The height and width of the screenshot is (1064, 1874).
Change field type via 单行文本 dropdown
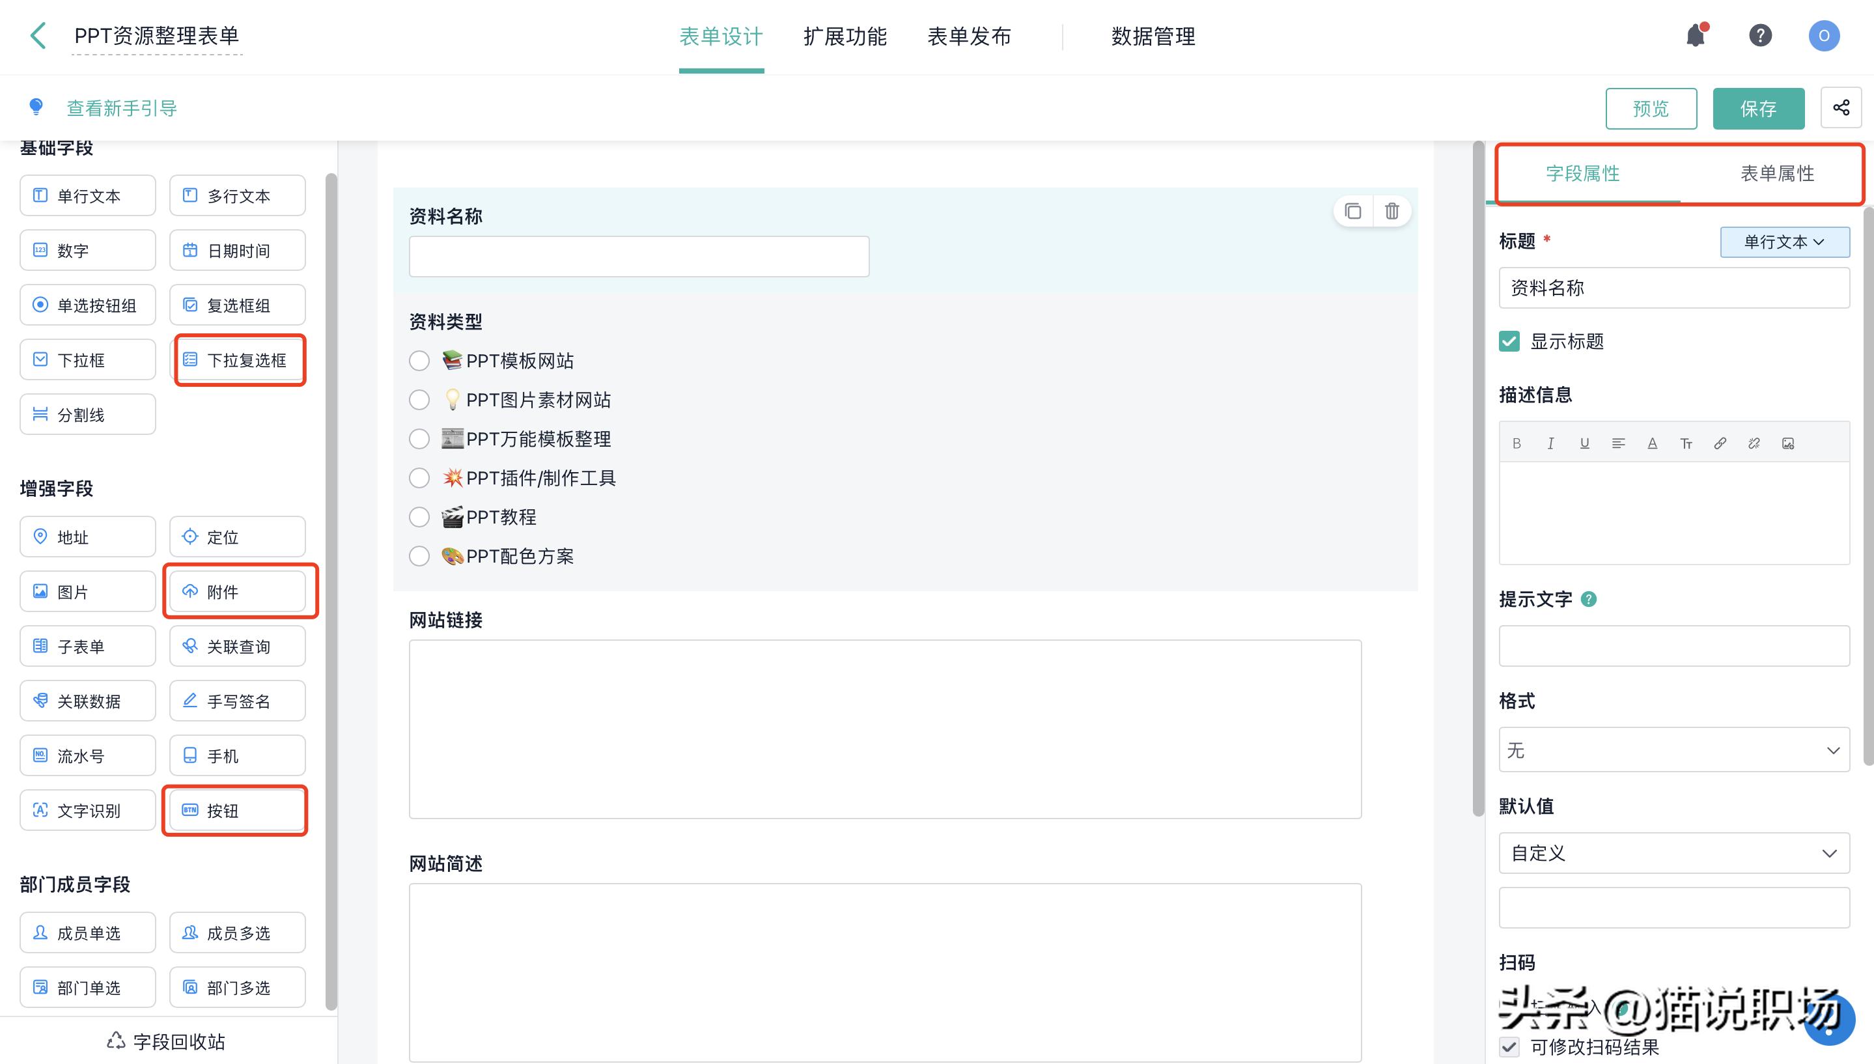coord(1784,242)
